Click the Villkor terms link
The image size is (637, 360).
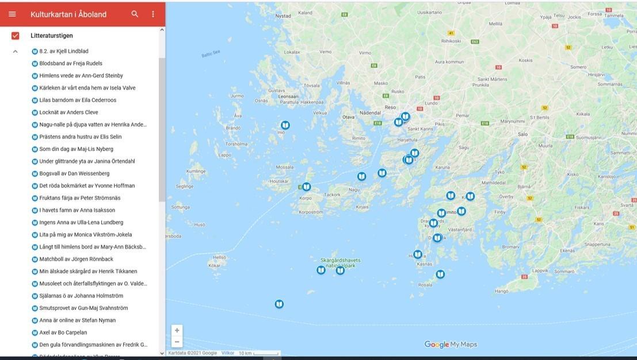(x=228, y=353)
